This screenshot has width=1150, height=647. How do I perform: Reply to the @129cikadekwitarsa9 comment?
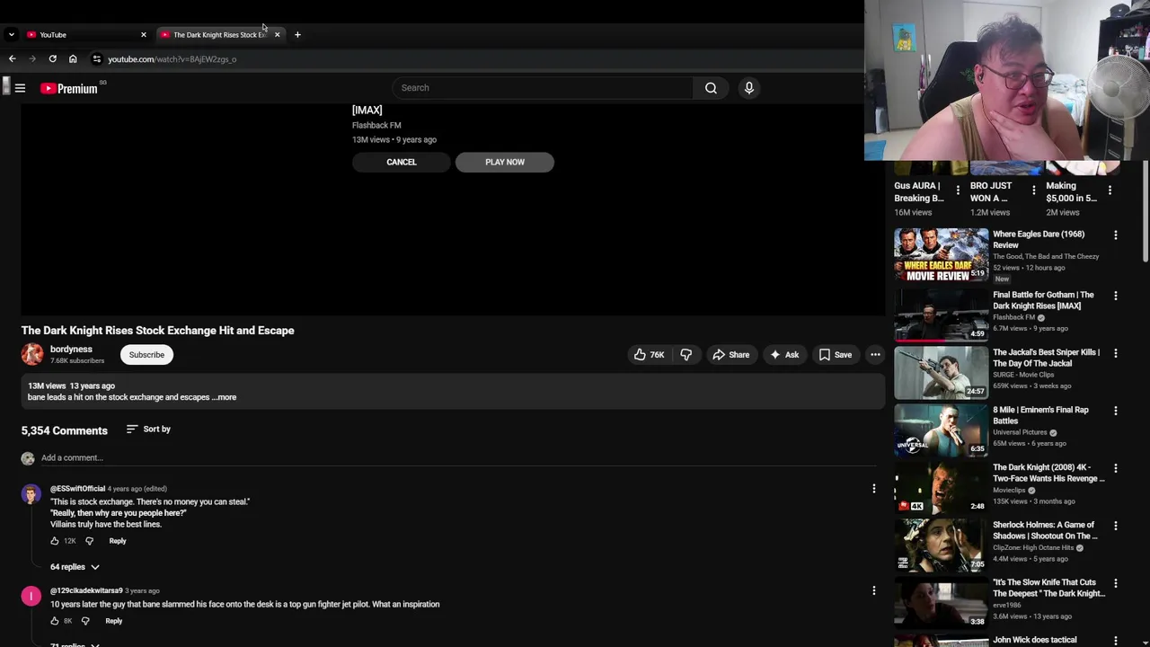(114, 621)
